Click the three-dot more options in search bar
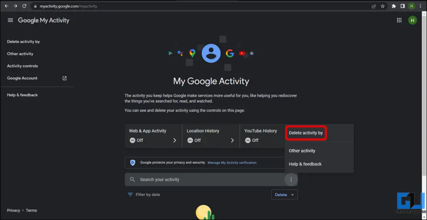427x220 pixels. pos(291,180)
